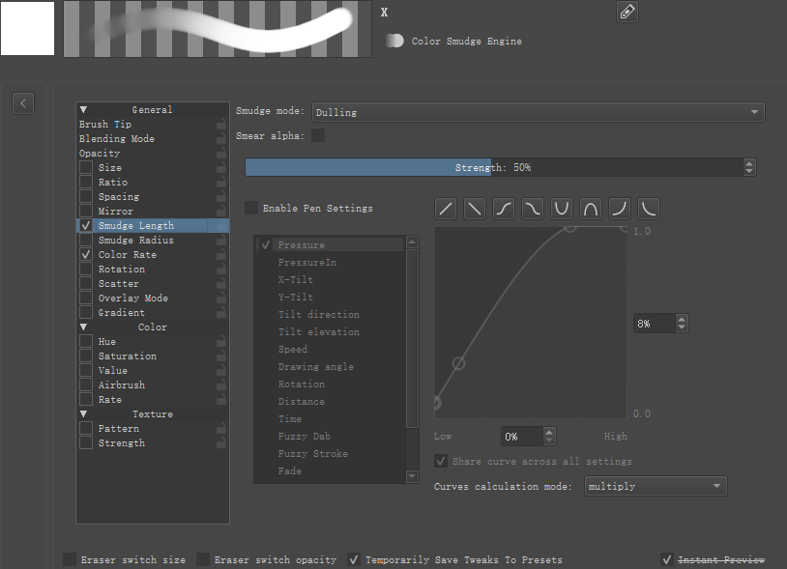The height and width of the screenshot is (569, 787).
Task: Open the Curves calculation mode dropdown
Action: (656, 486)
